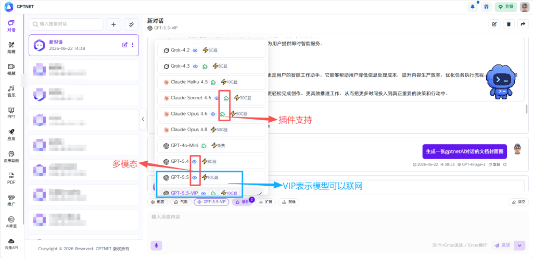Select Claude Sonnet 4.6 model

(x=211, y=98)
